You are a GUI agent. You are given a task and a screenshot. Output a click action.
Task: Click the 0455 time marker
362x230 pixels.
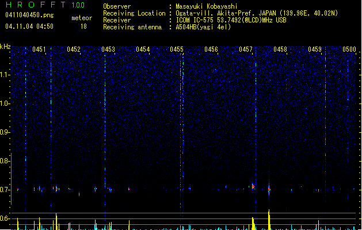coord(177,49)
